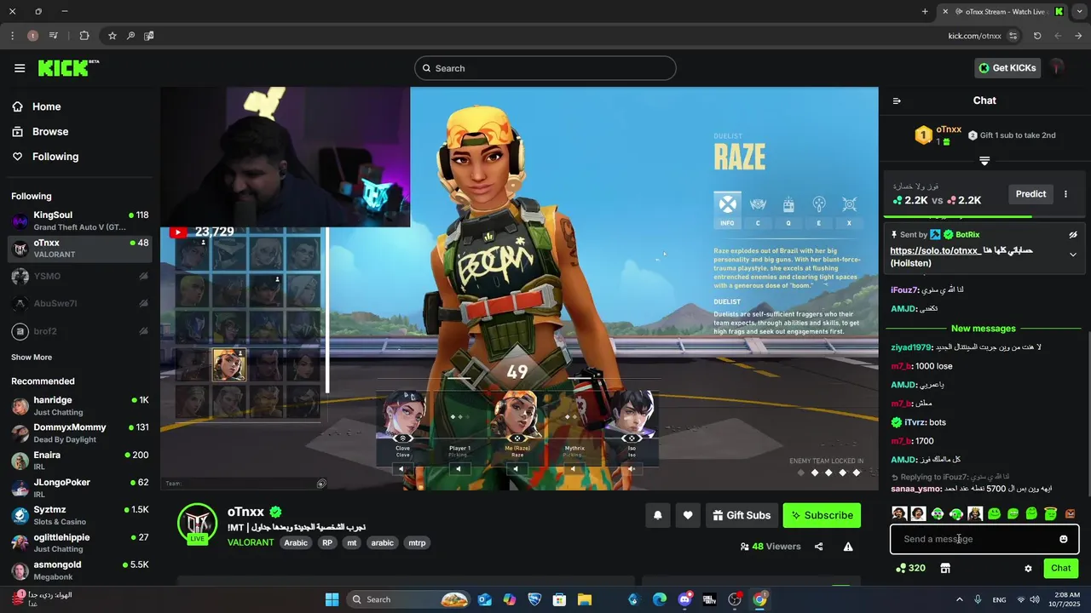Hide the pinned message eye icon
The width and height of the screenshot is (1091, 613).
tap(1073, 235)
